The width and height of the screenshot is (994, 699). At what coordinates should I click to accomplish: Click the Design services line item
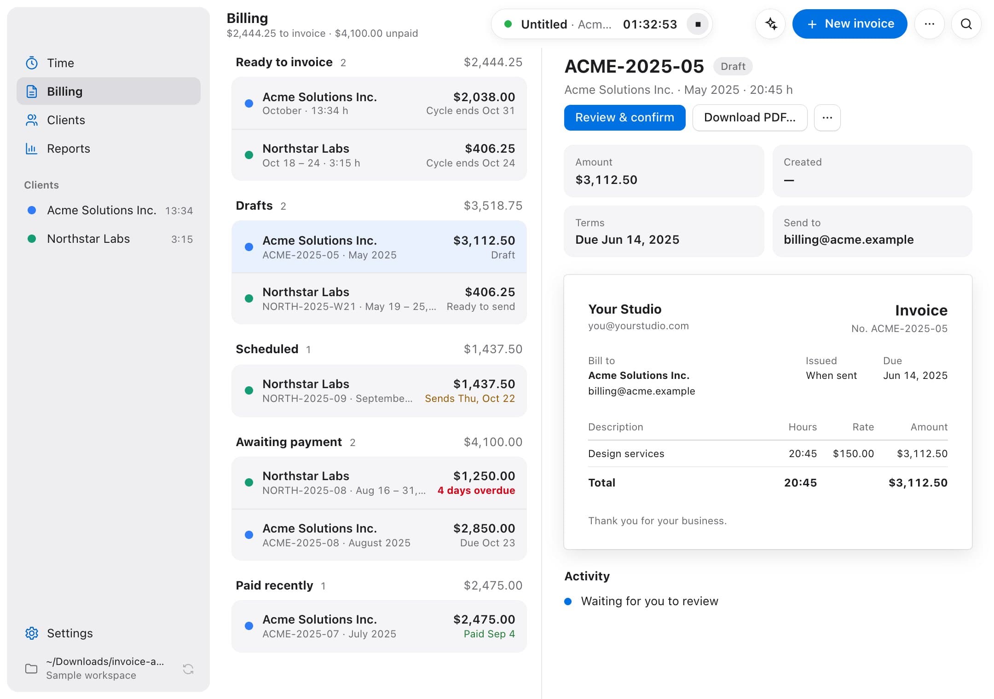768,453
